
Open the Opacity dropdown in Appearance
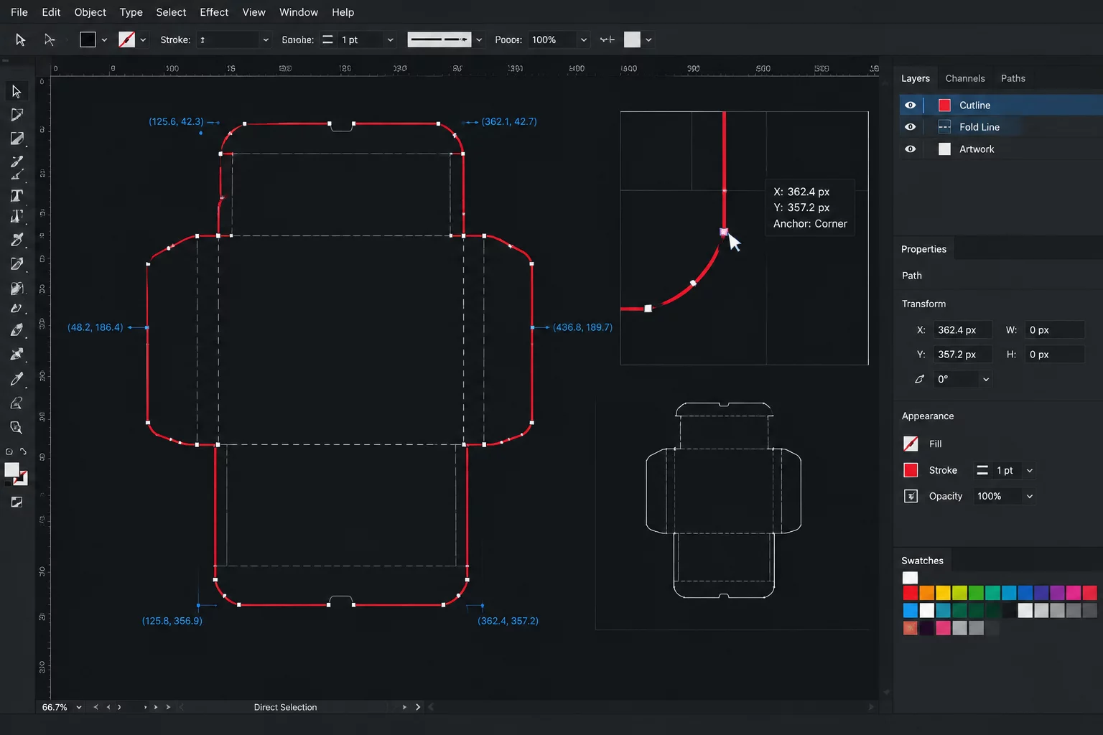click(x=1030, y=496)
